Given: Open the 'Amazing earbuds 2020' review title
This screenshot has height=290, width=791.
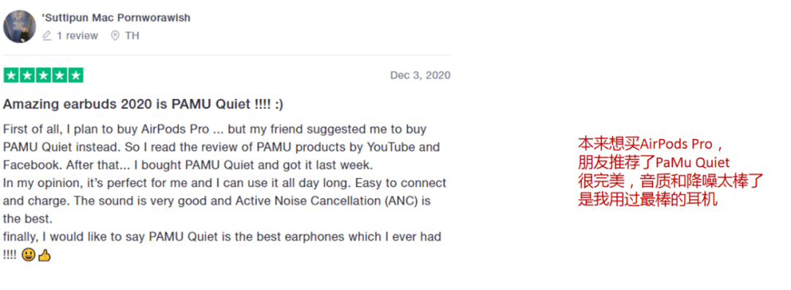Looking at the screenshot, I should coord(143,105).
